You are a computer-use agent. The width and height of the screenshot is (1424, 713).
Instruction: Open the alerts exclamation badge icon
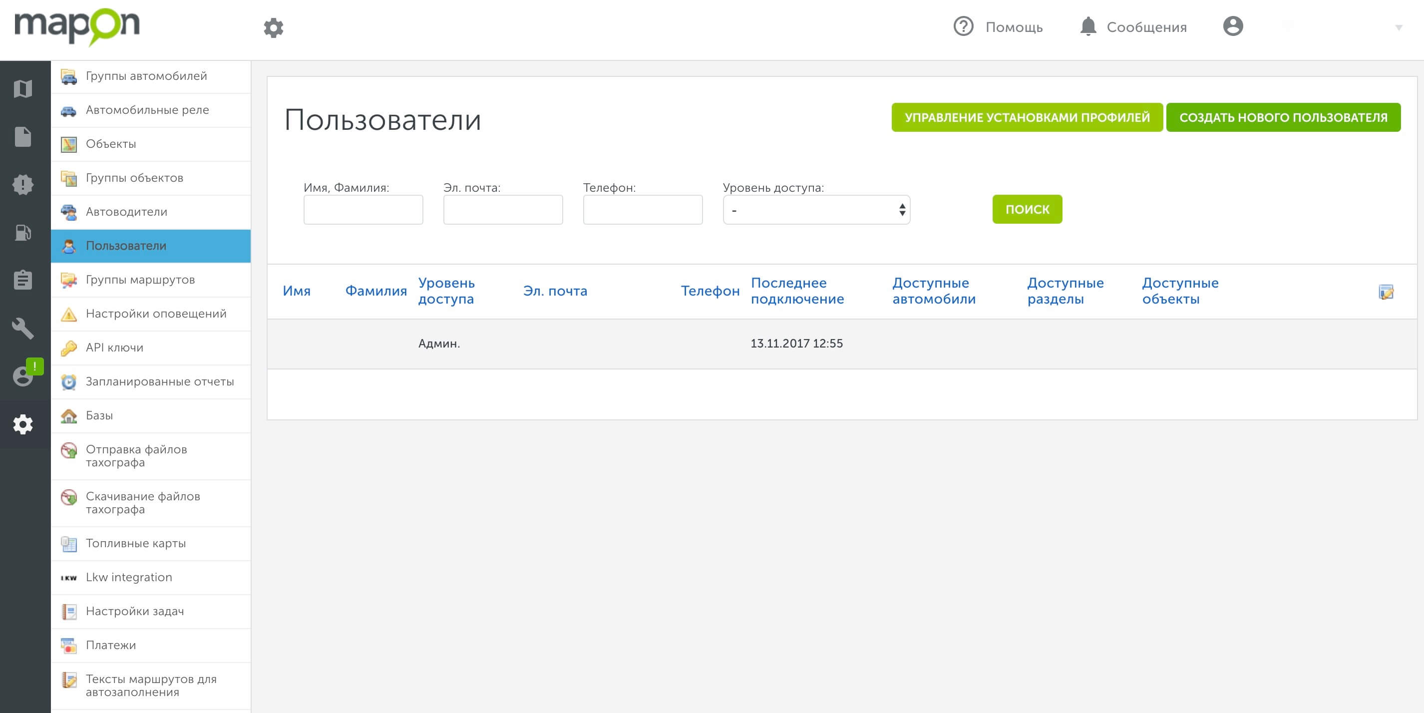click(22, 184)
